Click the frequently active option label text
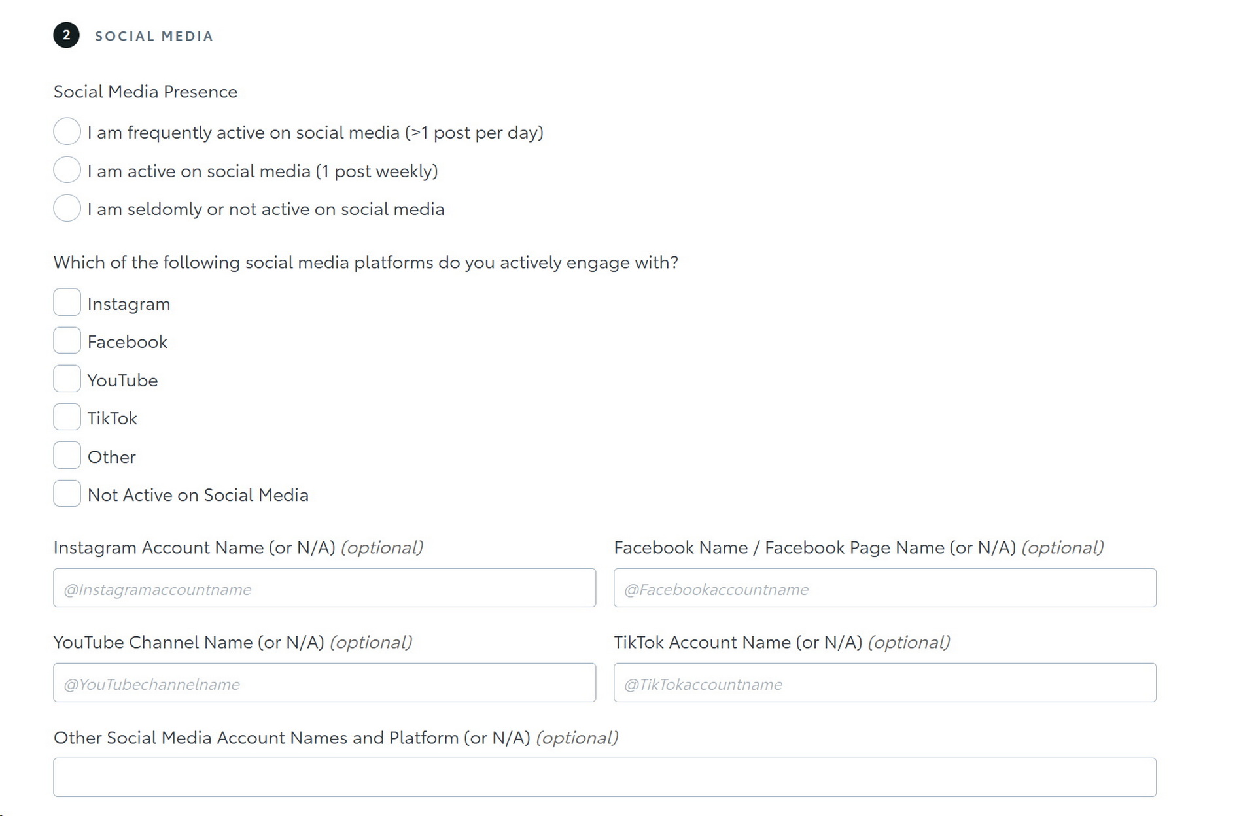 315,133
